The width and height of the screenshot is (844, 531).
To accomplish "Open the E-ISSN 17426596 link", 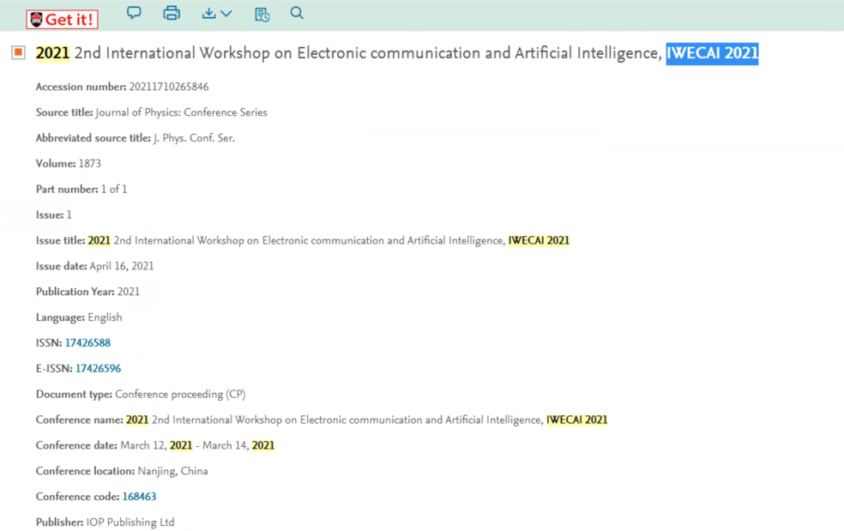I will tap(98, 368).
